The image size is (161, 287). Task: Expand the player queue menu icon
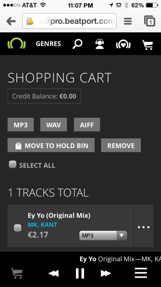[141, 273]
